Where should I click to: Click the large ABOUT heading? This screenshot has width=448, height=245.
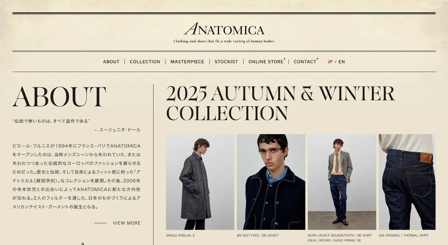(59, 97)
